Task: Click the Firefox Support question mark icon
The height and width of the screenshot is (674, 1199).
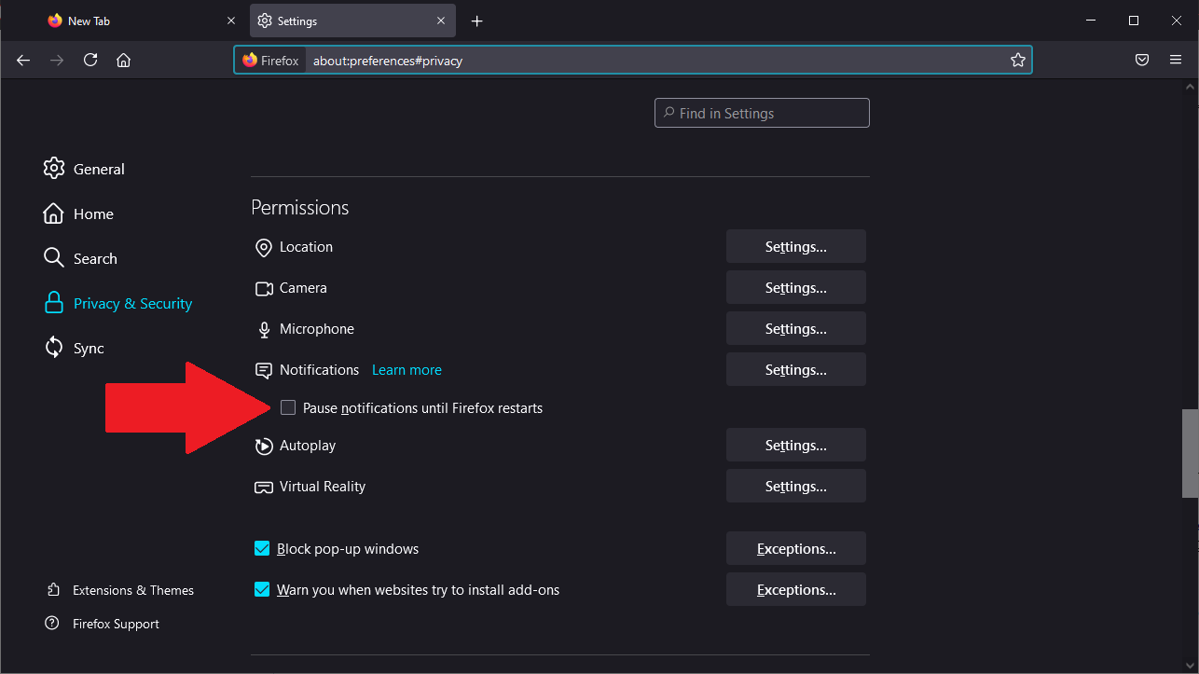Action: [52, 624]
